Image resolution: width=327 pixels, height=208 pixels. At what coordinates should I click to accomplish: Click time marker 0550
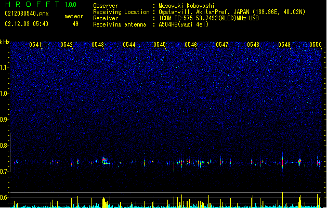click(316, 45)
